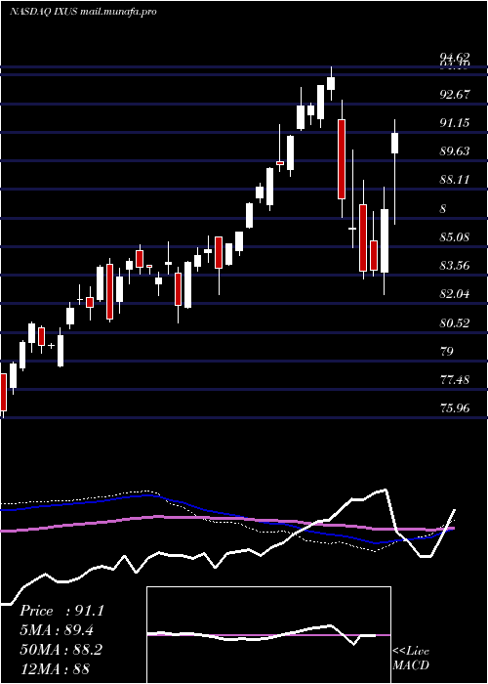
Task: Click the 50MA : 88.2 readout
Action: tap(61, 650)
